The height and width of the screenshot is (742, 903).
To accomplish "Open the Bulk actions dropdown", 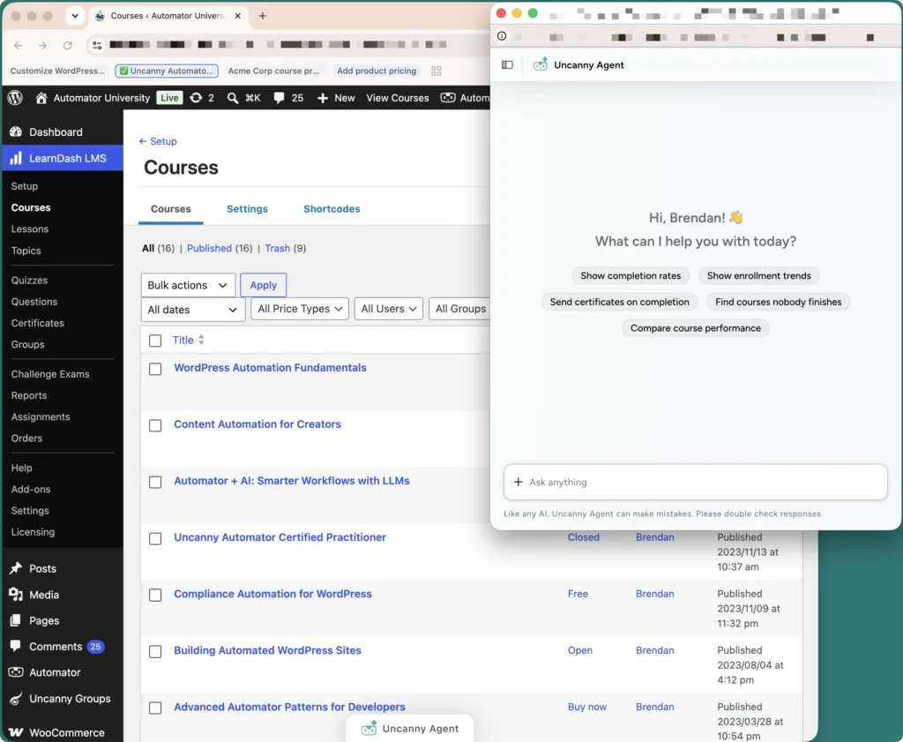I will point(188,285).
